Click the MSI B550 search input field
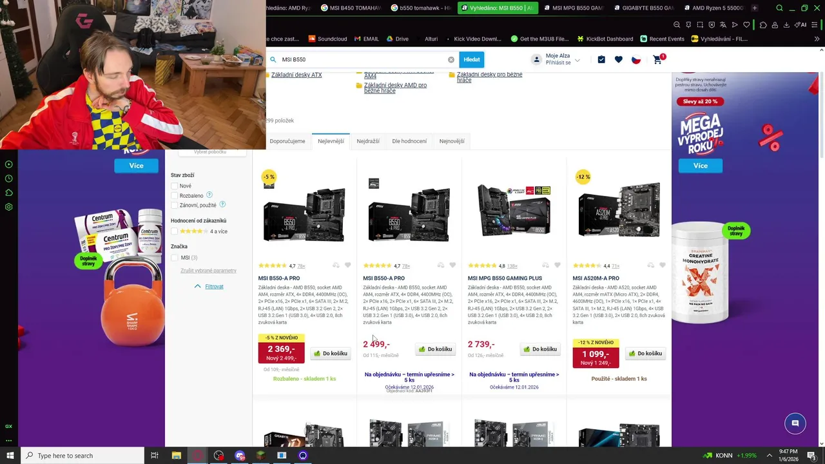Image resolution: width=825 pixels, height=464 pixels. [x=364, y=59]
